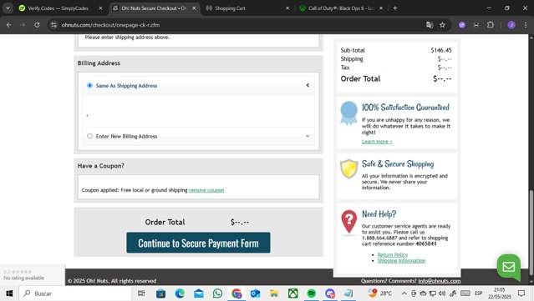Viewport: 534px width, 301px height.
Task: Click the cart reference number 4065841
Action: [x=425, y=244]
